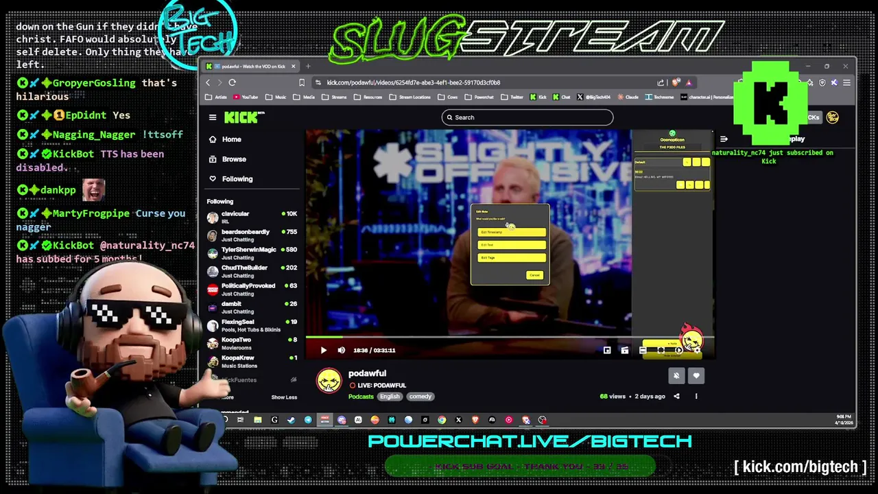
Task: Open Google Chrome from the taskbar
Action: [442, 420]
